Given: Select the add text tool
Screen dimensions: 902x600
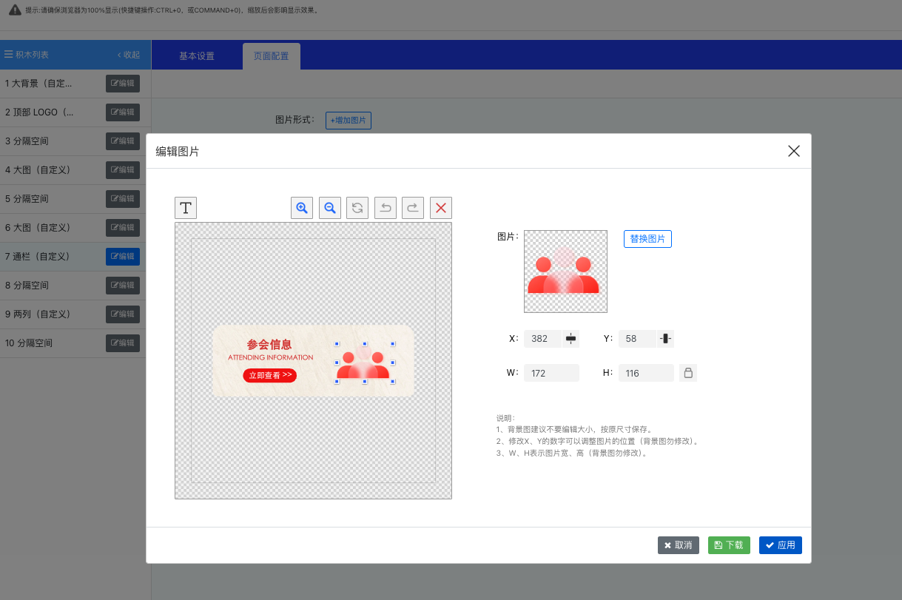Looking at the screenshot, I should click(186, 208).
